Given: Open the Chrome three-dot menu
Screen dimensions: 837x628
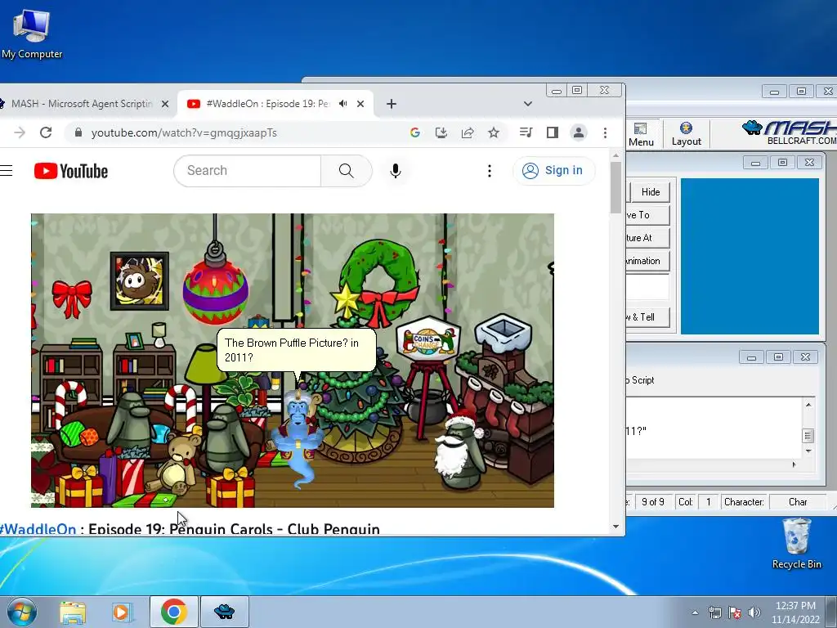Looking at the screenshot, I should click(x=605, y=132).
